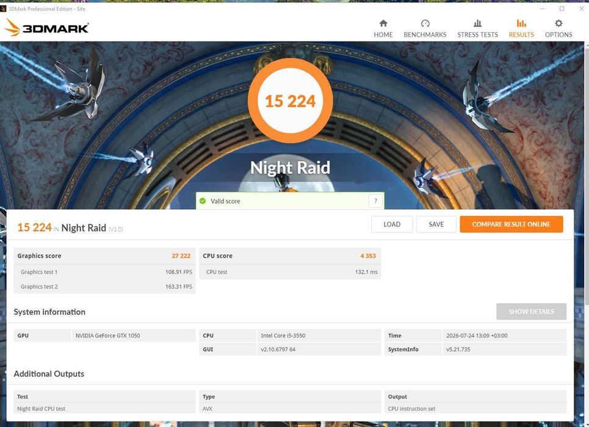The width and height of the screenshot is (589, 427).
Task: Click the 108.91 FPS value
Action: click(178, 272)
